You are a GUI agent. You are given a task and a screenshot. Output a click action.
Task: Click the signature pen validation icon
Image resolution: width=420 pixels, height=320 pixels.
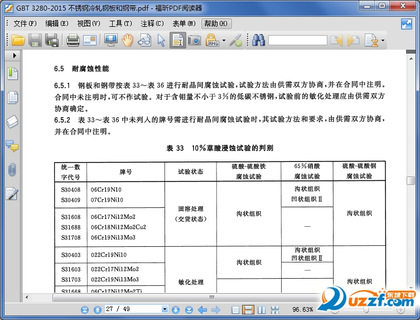click(235, 40)
